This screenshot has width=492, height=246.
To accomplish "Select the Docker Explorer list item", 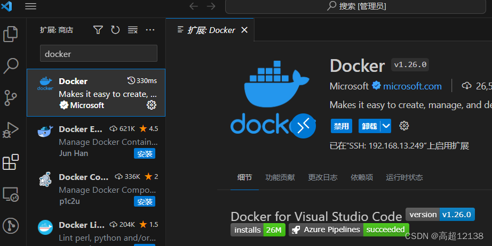I will pos(96,141).
